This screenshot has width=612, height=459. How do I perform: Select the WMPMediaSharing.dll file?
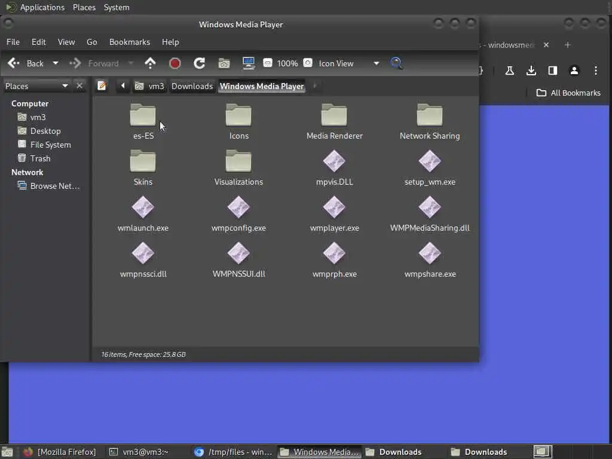coord(430,213)
